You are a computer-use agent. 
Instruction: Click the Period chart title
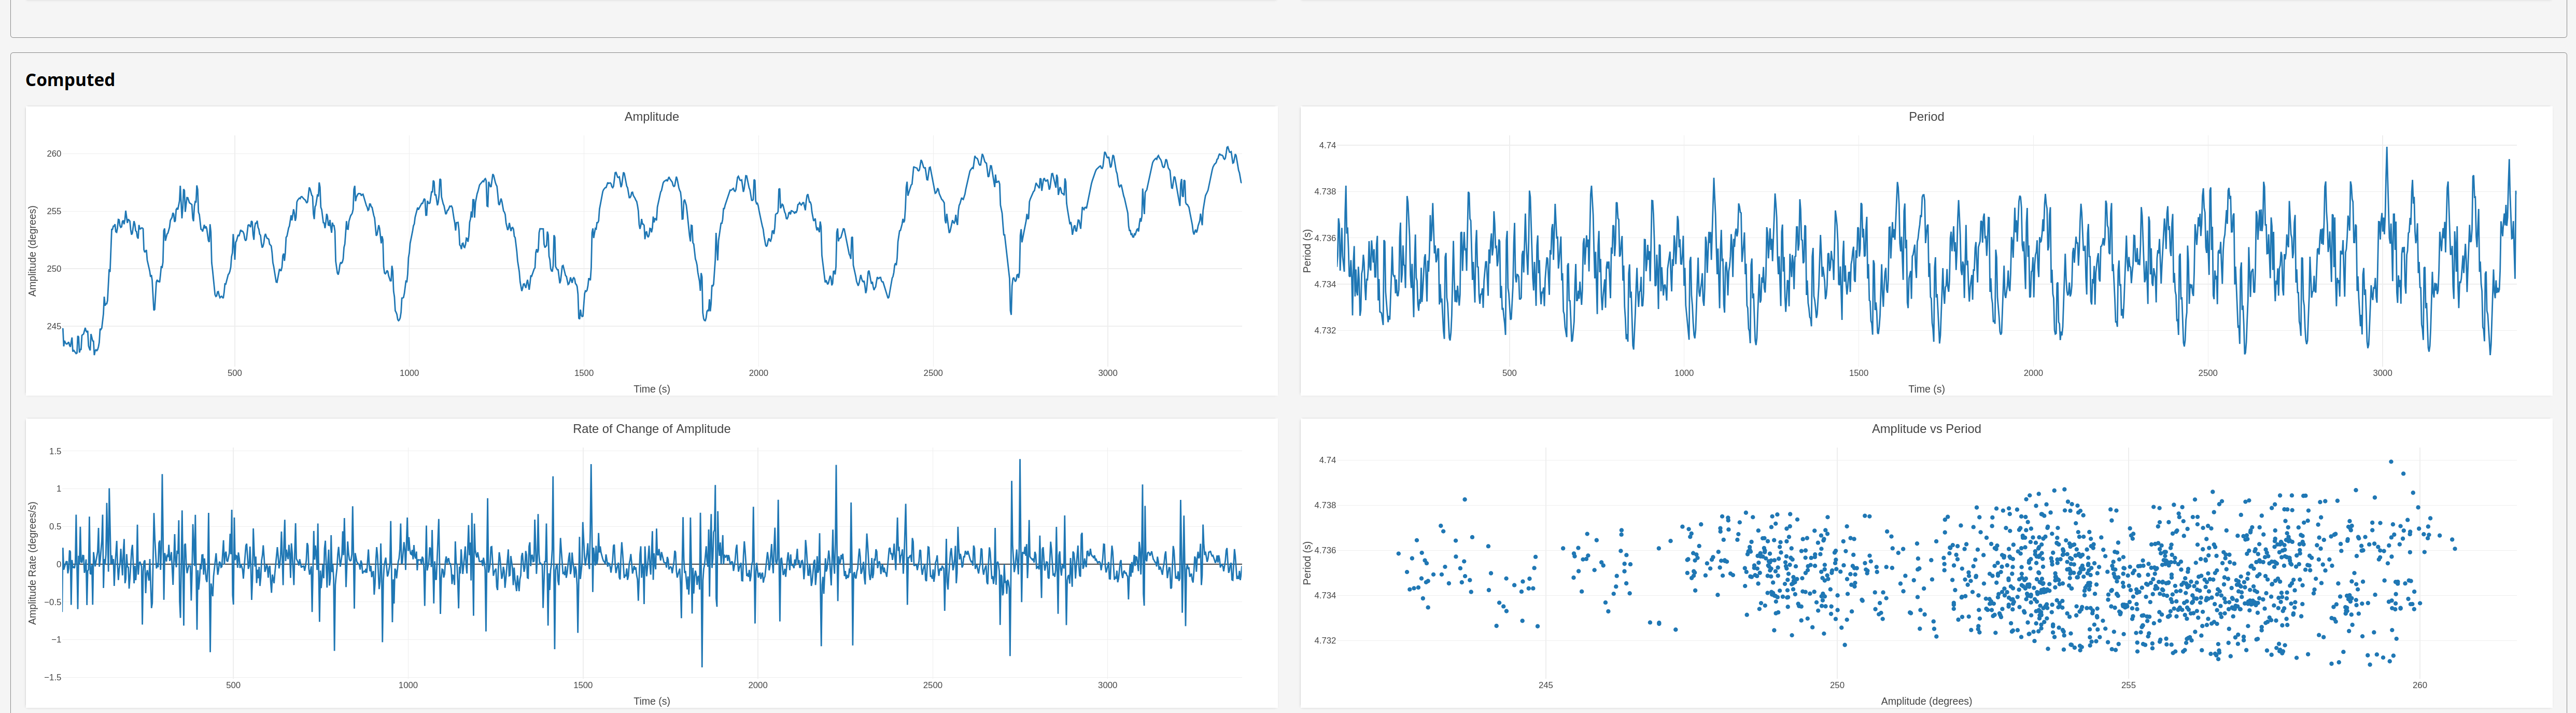1925,117
